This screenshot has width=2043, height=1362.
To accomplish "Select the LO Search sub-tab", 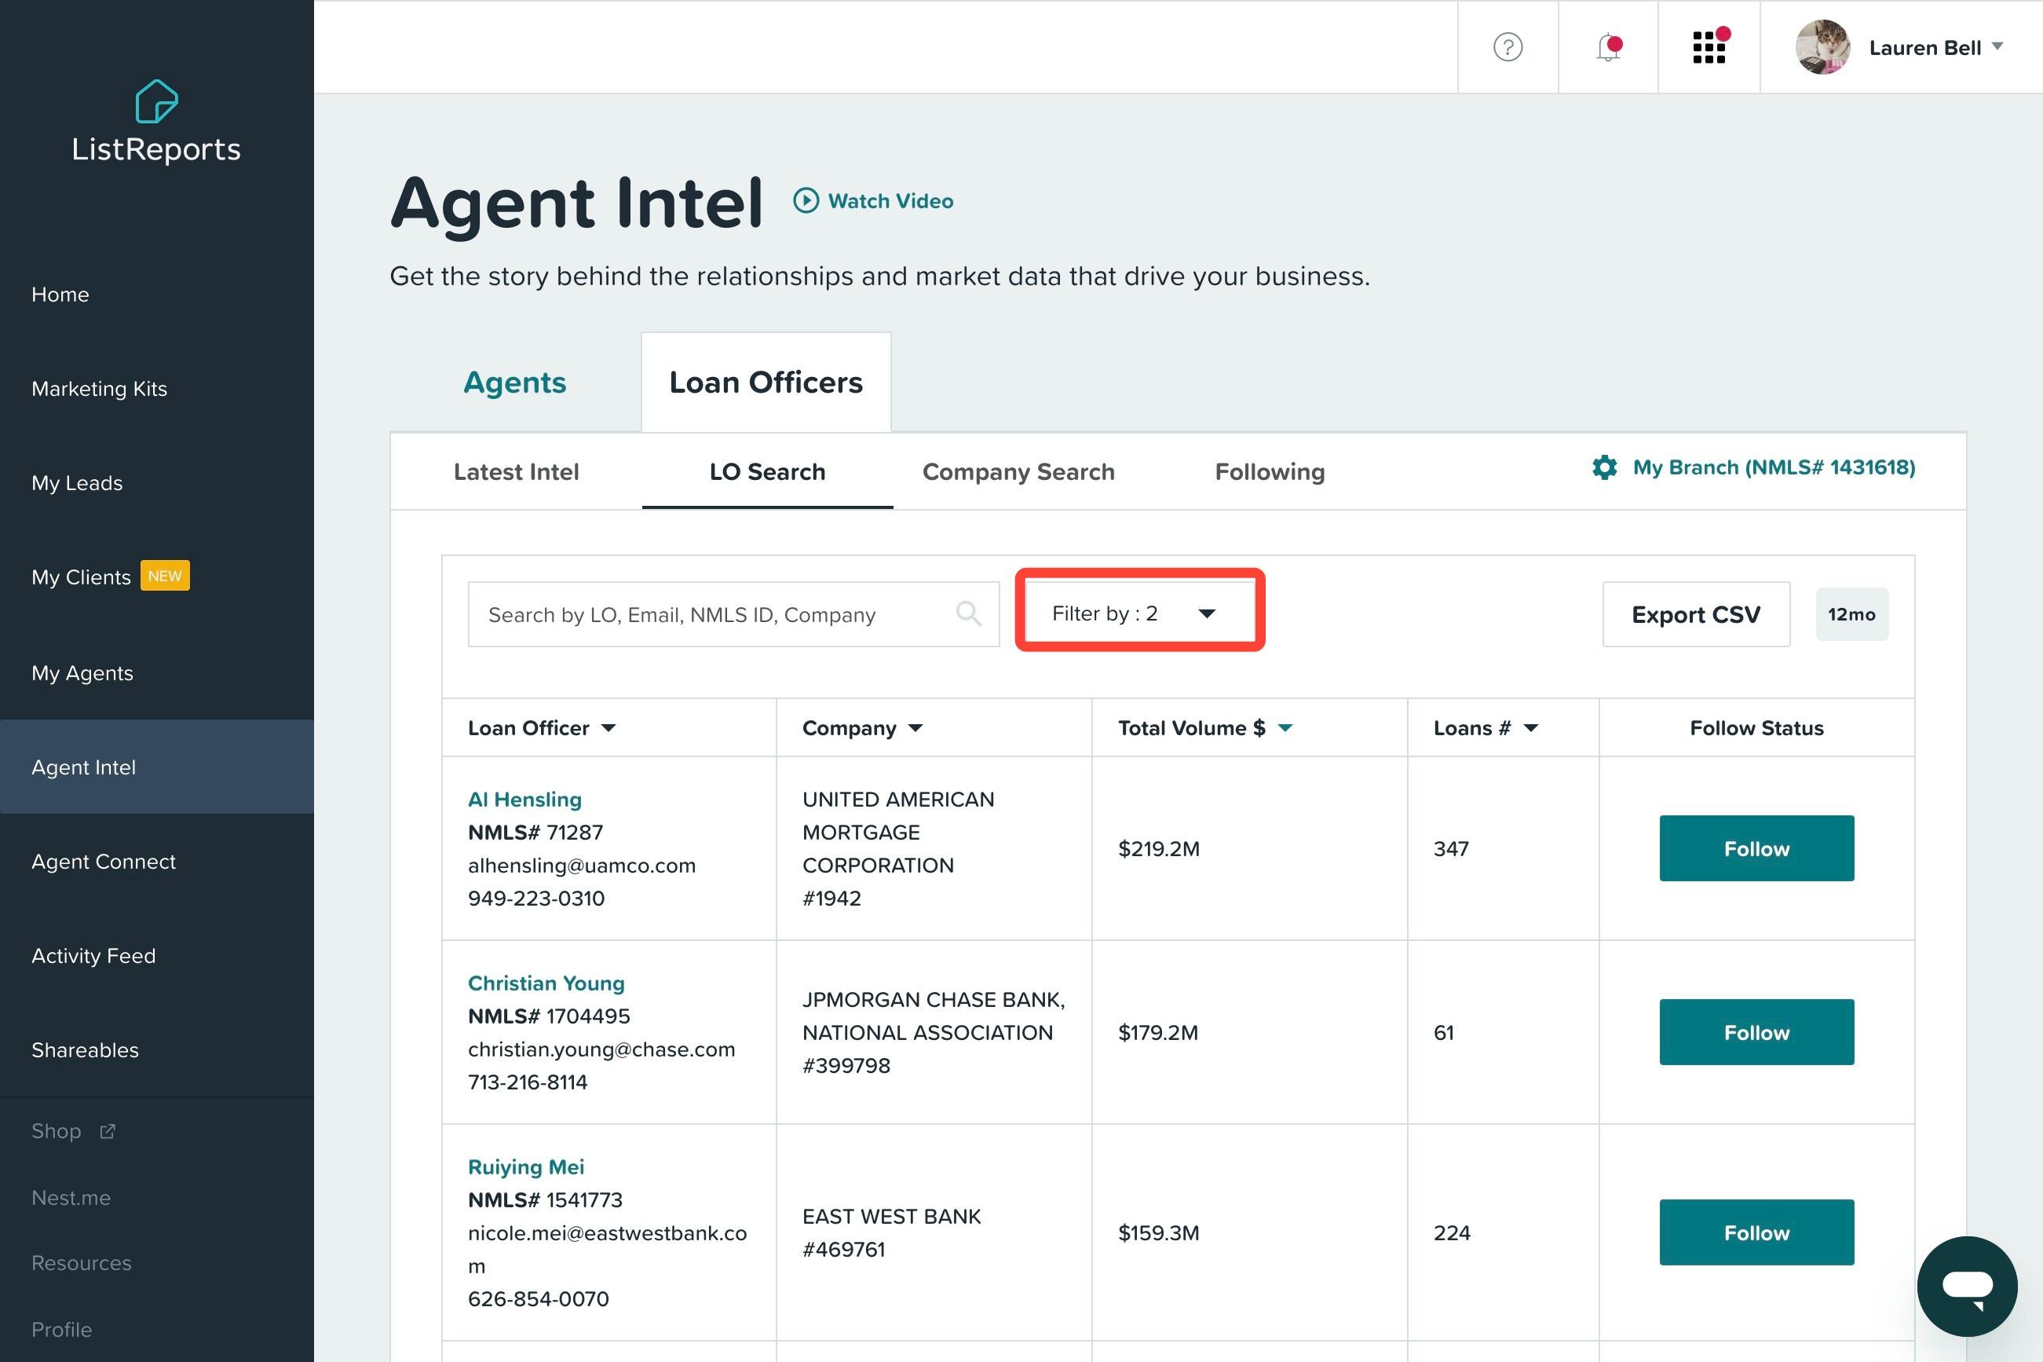I will tap(768, 471).
